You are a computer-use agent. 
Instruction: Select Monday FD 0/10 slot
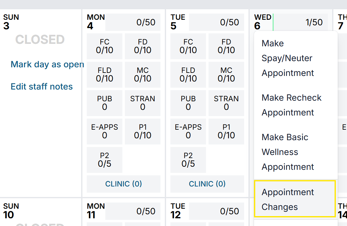click(x=143, y=46)
